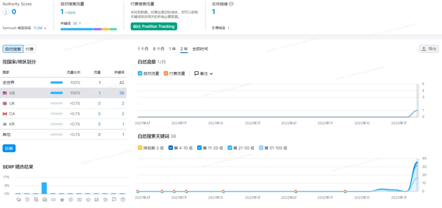Select the star reviews SERP feature icon
442x208 pixels.
pyautogui.click(x=62, y=200)
